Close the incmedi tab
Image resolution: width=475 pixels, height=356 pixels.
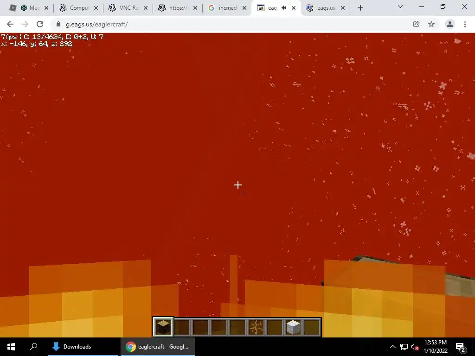(x=244, y=8)
